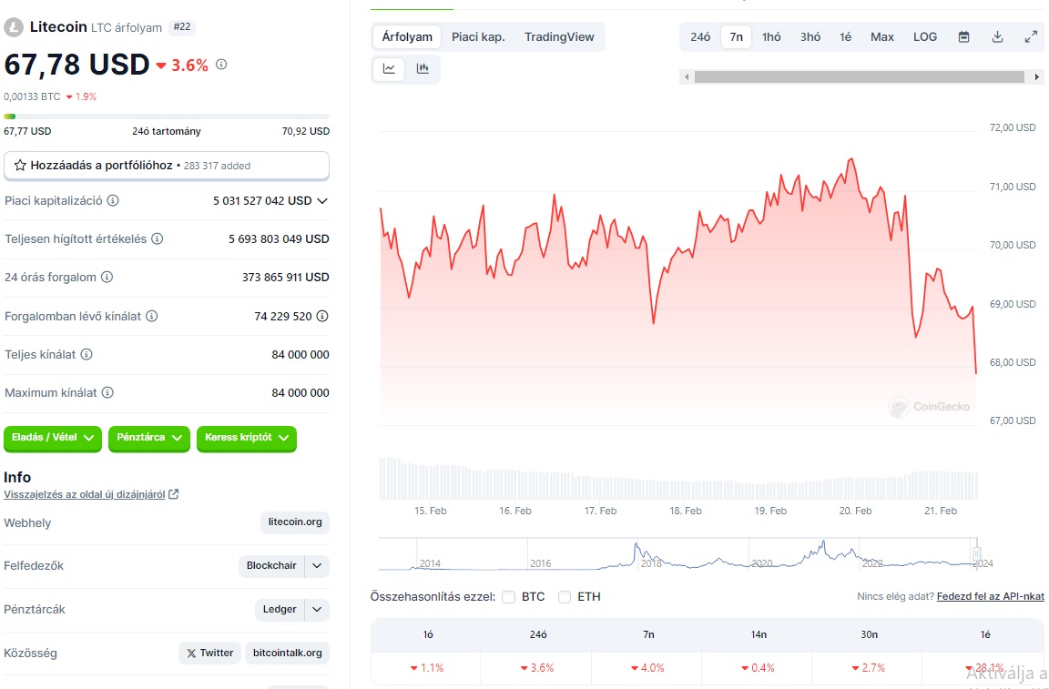Click the 67,78 USD price value
The image size is (1049, 689).
[x=76, y=65]
